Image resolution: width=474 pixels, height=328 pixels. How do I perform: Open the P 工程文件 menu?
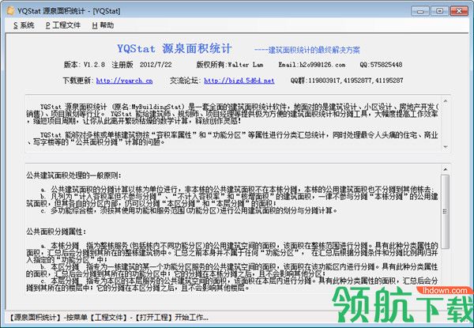(x=63, y=25)
